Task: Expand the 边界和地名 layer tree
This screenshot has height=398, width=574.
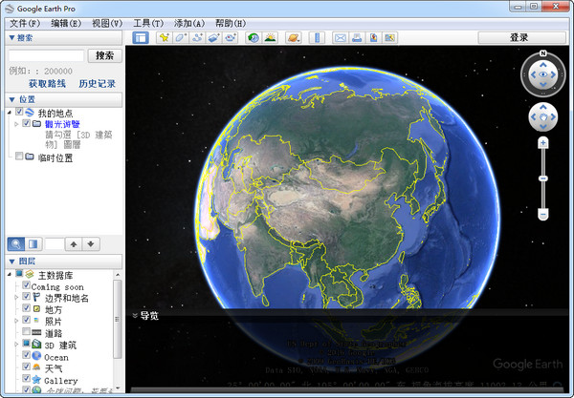Action: click(x=16, y=297)
